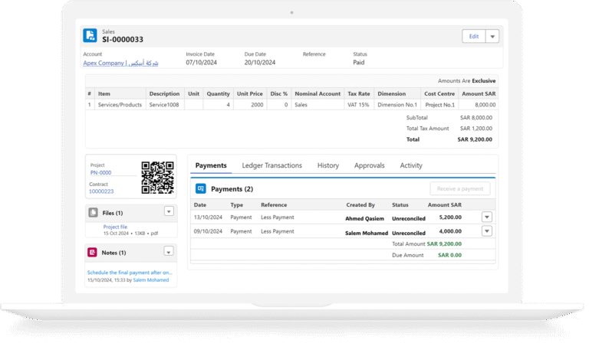
Task: Click the Sales invoice icon in header
Action: coord(92,36)
